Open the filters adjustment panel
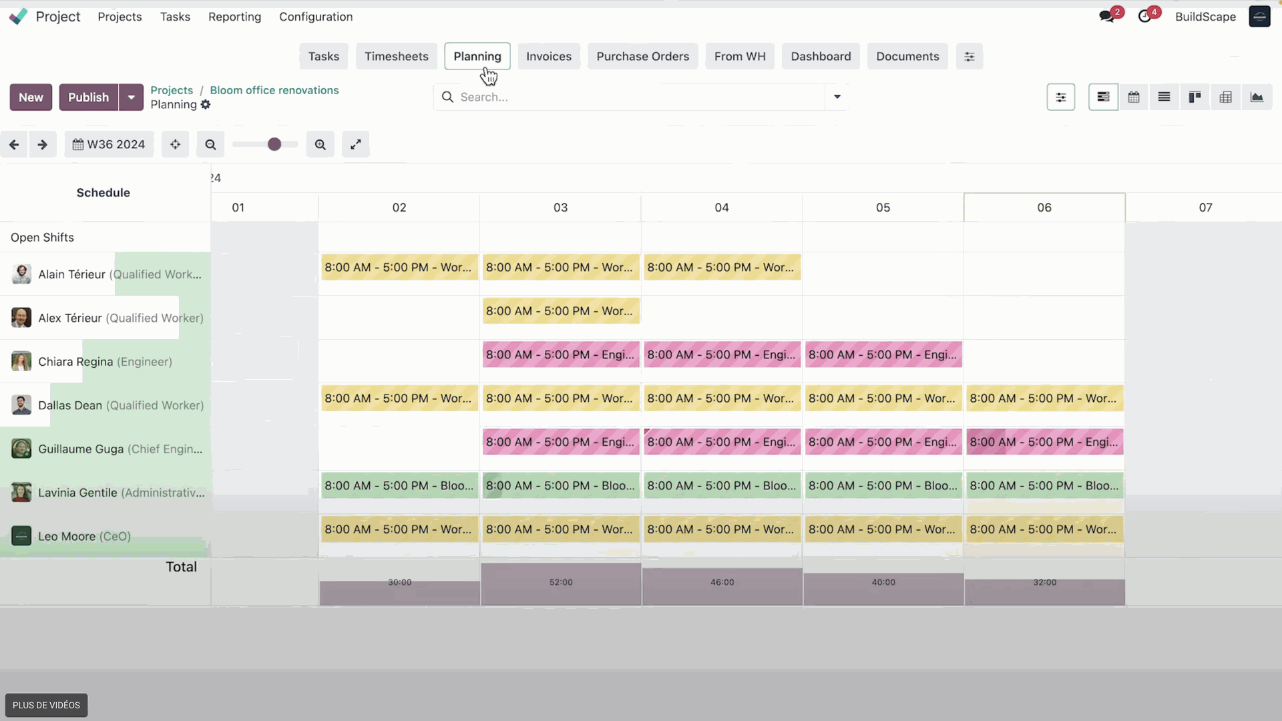This screenshot has height=721, width=1282. (1061, 97)
